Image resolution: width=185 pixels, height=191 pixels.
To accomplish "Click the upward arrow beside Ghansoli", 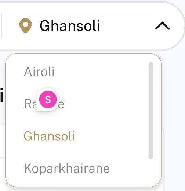I will click(x=162, y=26).
